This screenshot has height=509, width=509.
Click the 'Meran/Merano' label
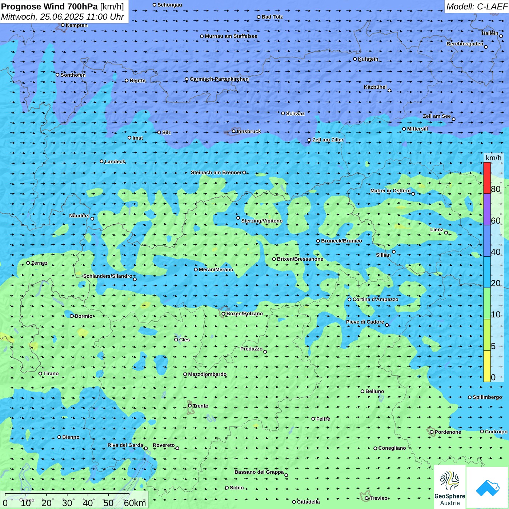coord(216,269)
